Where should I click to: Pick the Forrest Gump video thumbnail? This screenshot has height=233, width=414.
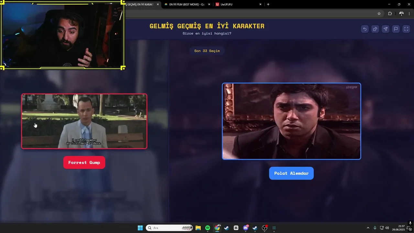[x=84, y=121]
